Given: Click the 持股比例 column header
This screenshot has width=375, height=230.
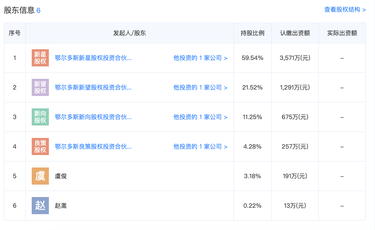Looking at the screenshot, I should click(252, 33).
